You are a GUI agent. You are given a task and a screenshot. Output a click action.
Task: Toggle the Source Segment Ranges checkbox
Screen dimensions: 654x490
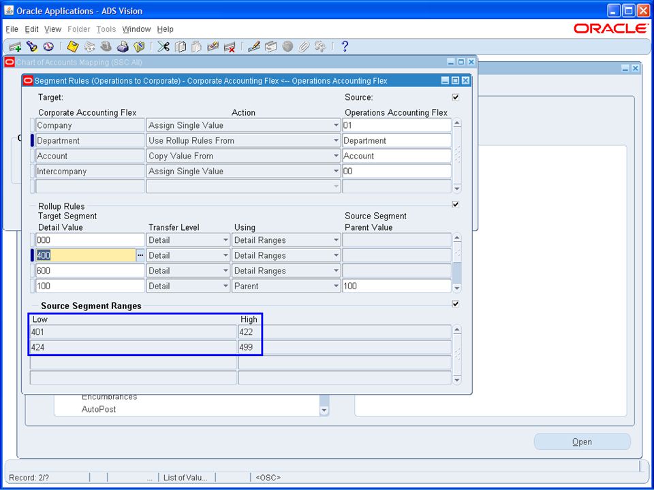(x=456, y=304)
